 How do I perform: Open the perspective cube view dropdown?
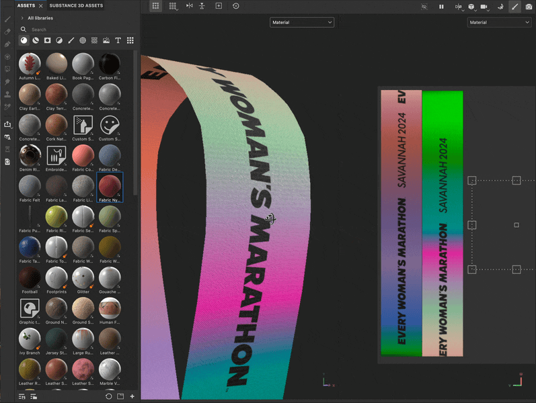(x=471, y=7)
